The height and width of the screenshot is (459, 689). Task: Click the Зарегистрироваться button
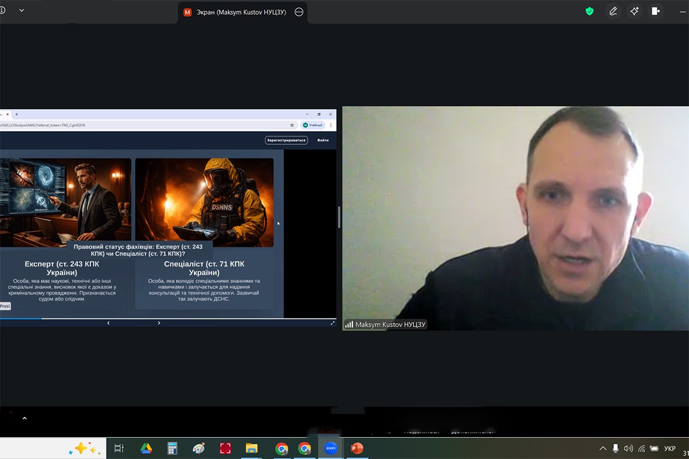point(286,140)
